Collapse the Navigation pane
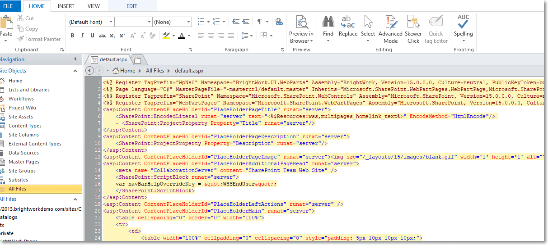 (75, 59)
